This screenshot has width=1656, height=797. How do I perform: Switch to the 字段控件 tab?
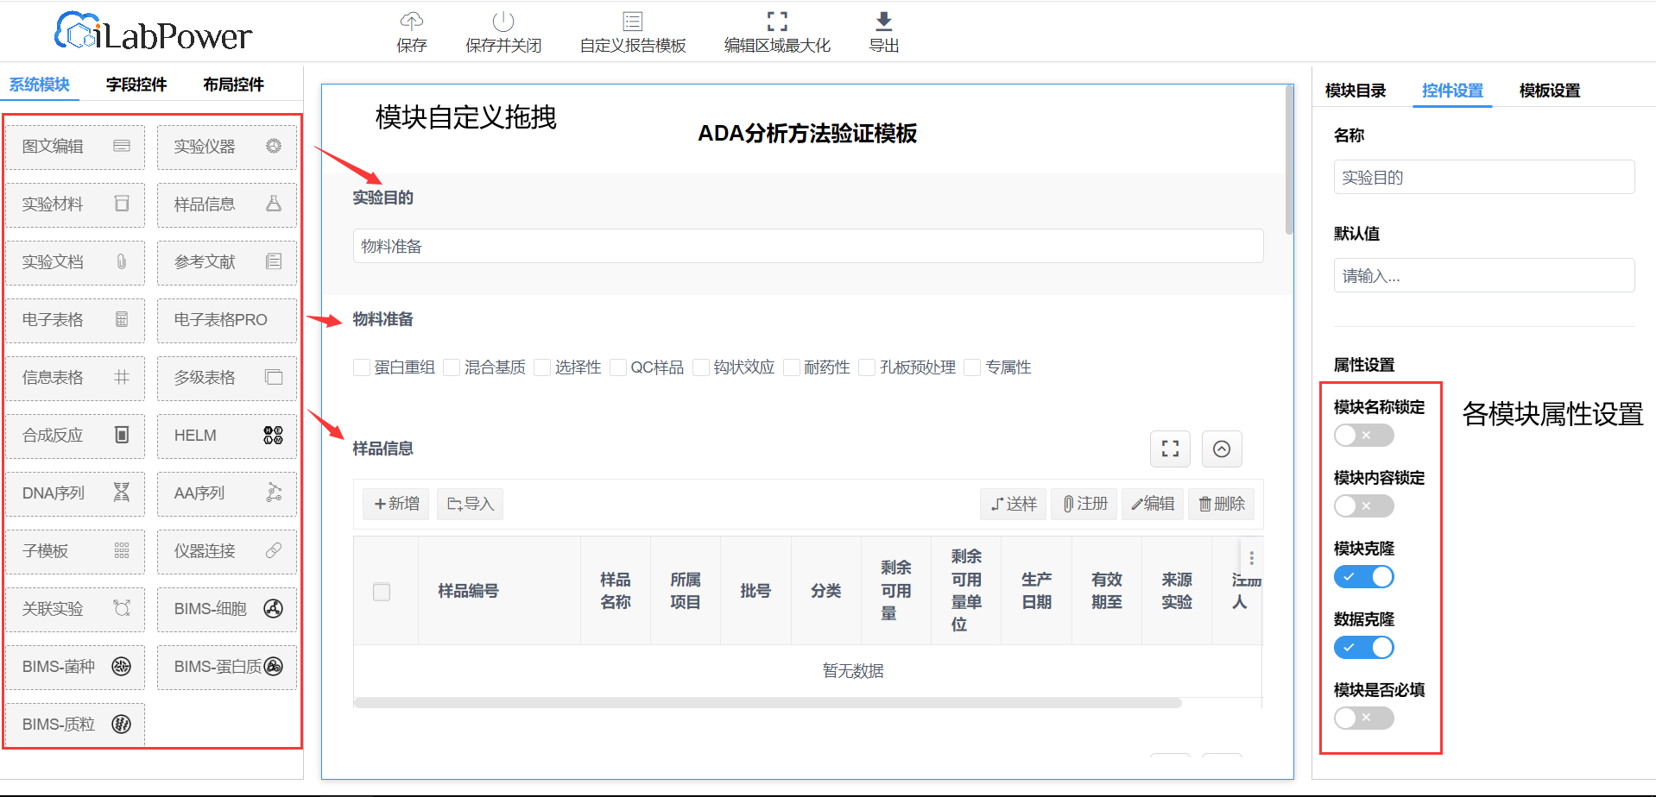pos(136,85)
